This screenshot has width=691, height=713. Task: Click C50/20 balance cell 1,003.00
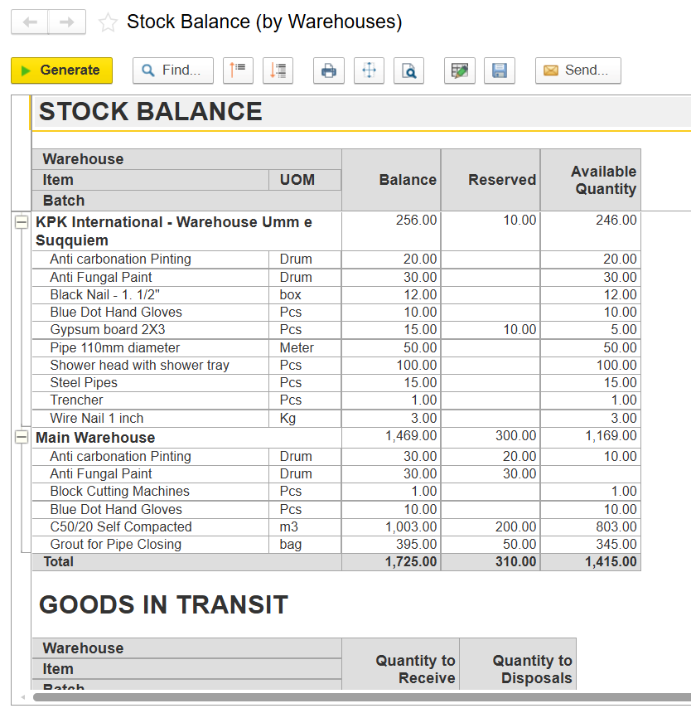pyautogui.click(x=391, y=526)
